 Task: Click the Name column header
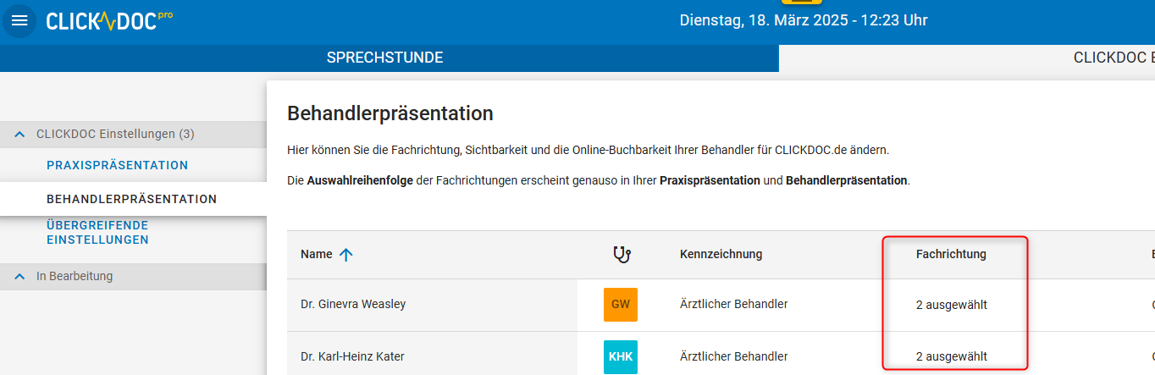point(317,254)
